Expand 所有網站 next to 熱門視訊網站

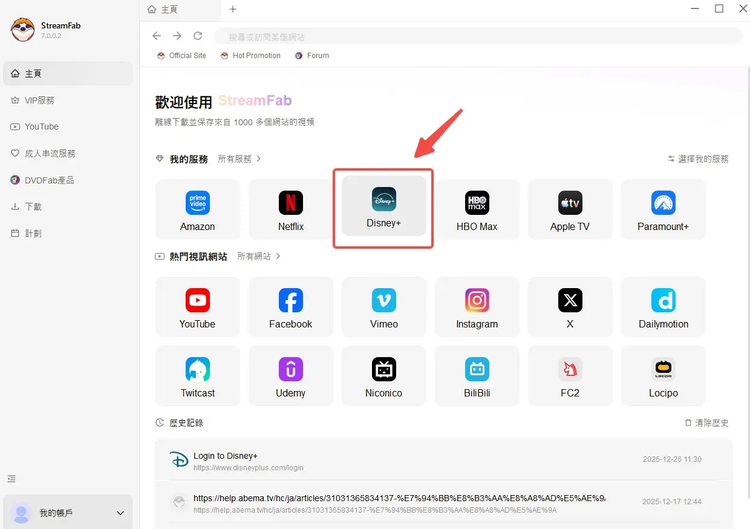(x=259, y=256)
